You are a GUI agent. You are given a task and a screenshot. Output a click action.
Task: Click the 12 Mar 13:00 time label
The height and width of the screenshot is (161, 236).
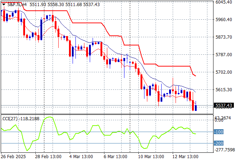[185, 157]
